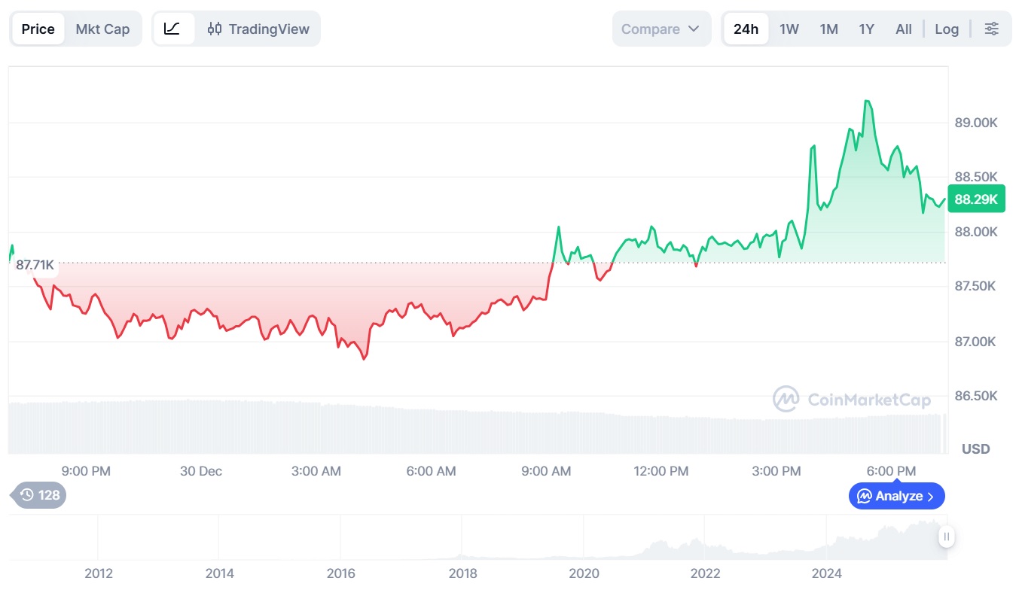This screenshot has width=1019, height=596.
Task: Open chart settings sliders icon
Action: [x=992, y=29]
